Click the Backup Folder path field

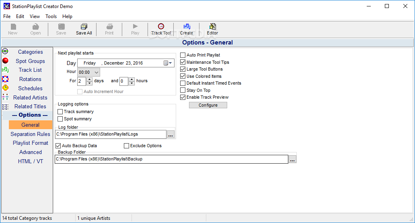(171, 159)
